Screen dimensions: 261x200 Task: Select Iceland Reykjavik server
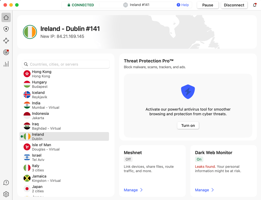click(x=64, y=95)
